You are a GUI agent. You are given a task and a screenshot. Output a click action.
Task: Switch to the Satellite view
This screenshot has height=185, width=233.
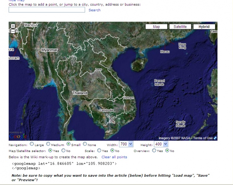[180, 27]
